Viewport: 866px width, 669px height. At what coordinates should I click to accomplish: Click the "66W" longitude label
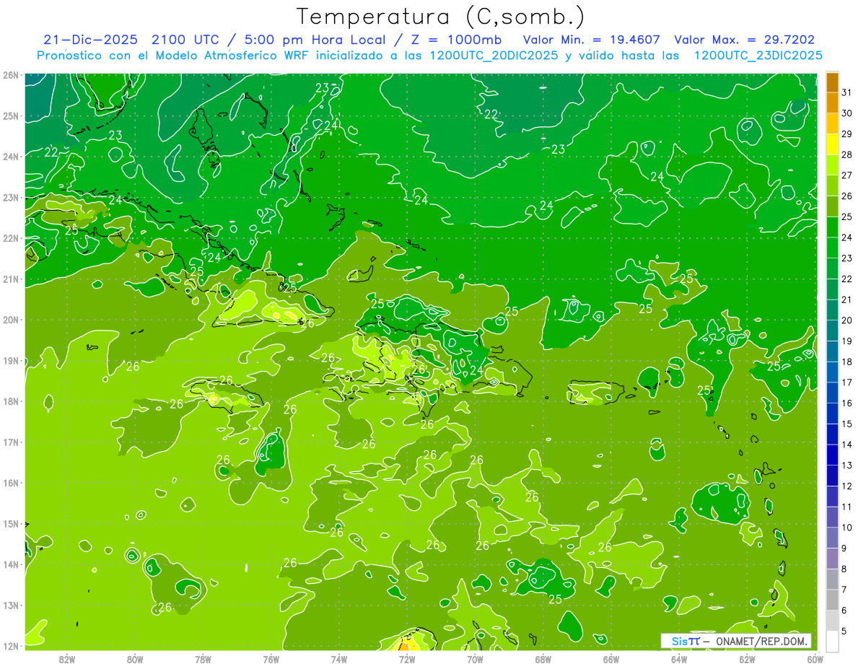point(611,658)
